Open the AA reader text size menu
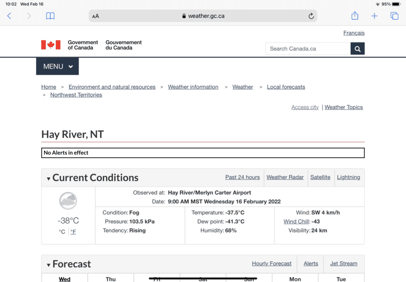Image resolution: width=406 pixels, height=282 pixels. click(x=95, y=16)
